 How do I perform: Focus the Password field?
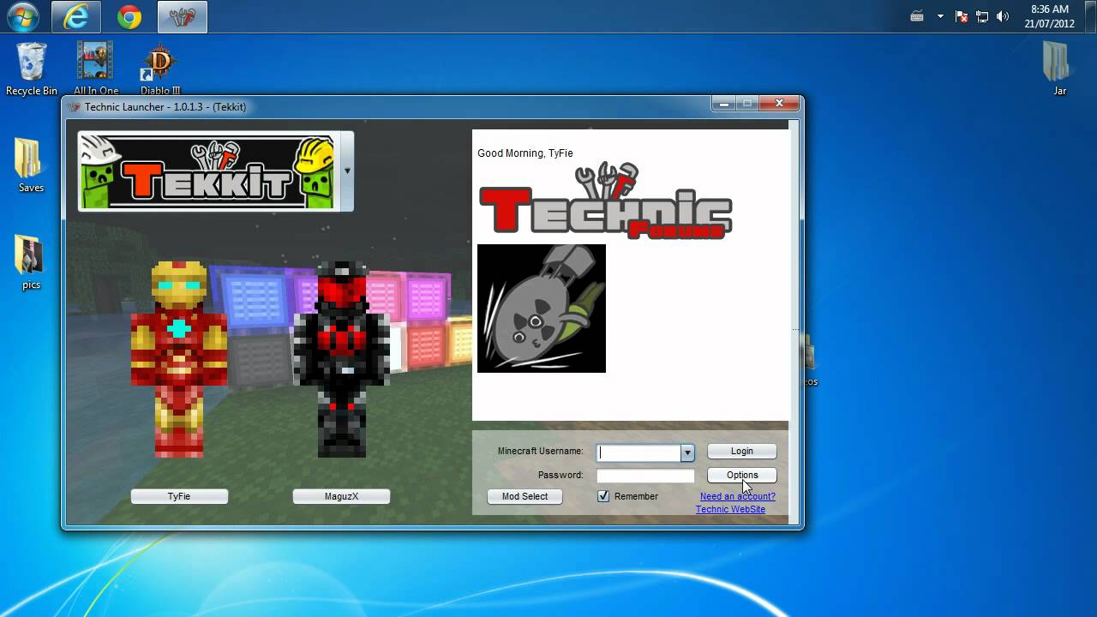click(645, 476)
